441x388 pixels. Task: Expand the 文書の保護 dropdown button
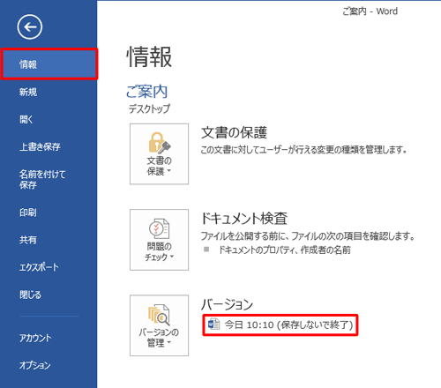coord(159,154)
